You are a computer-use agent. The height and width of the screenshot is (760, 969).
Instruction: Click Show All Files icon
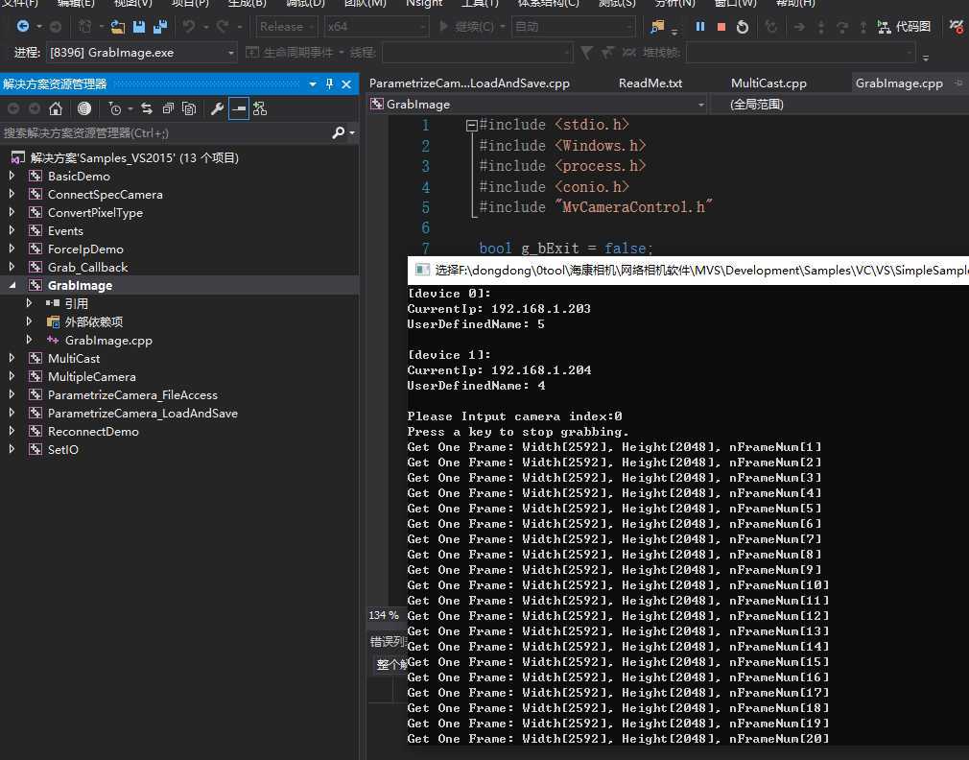(x=189, y=108)
